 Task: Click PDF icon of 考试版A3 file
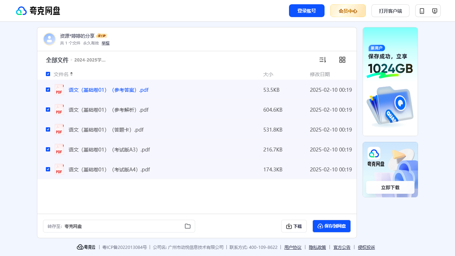click(59, 150)
